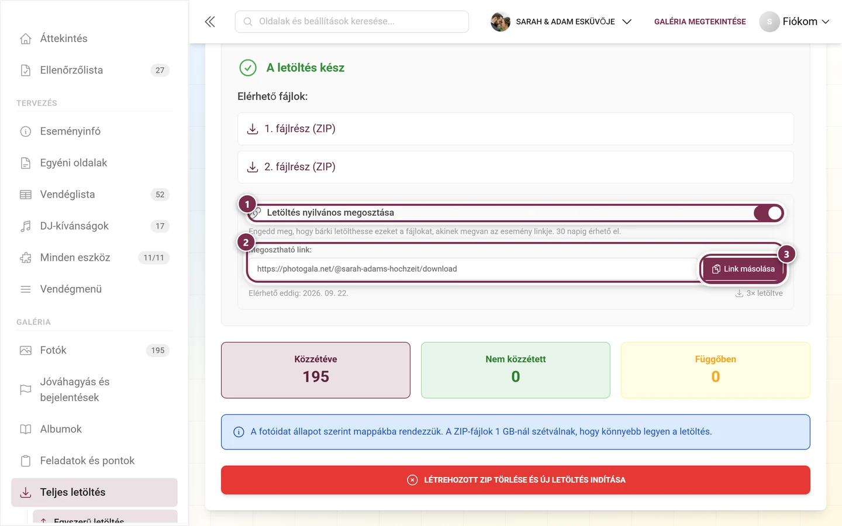Image resolution: width=842 pixels, height=526 pixels.
Task: Click the account avatar circle
Action: (769, 22)
